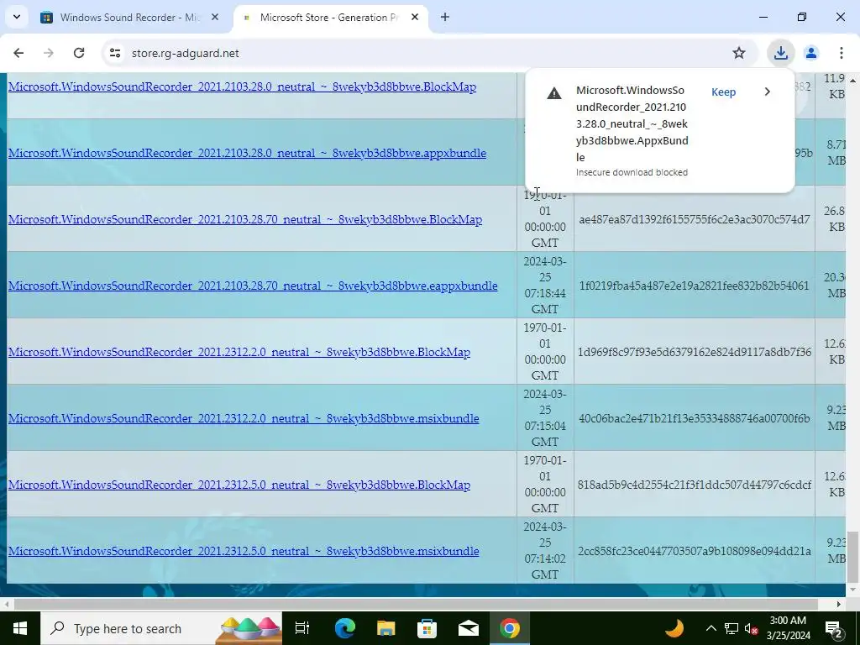Open Microsoft Store from taskbar
Image resolution: width=860 pixels, height=645 pixels.
[x=427, y=628]
